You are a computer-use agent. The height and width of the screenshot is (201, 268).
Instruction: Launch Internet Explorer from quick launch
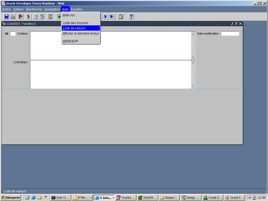click(33, 198)
